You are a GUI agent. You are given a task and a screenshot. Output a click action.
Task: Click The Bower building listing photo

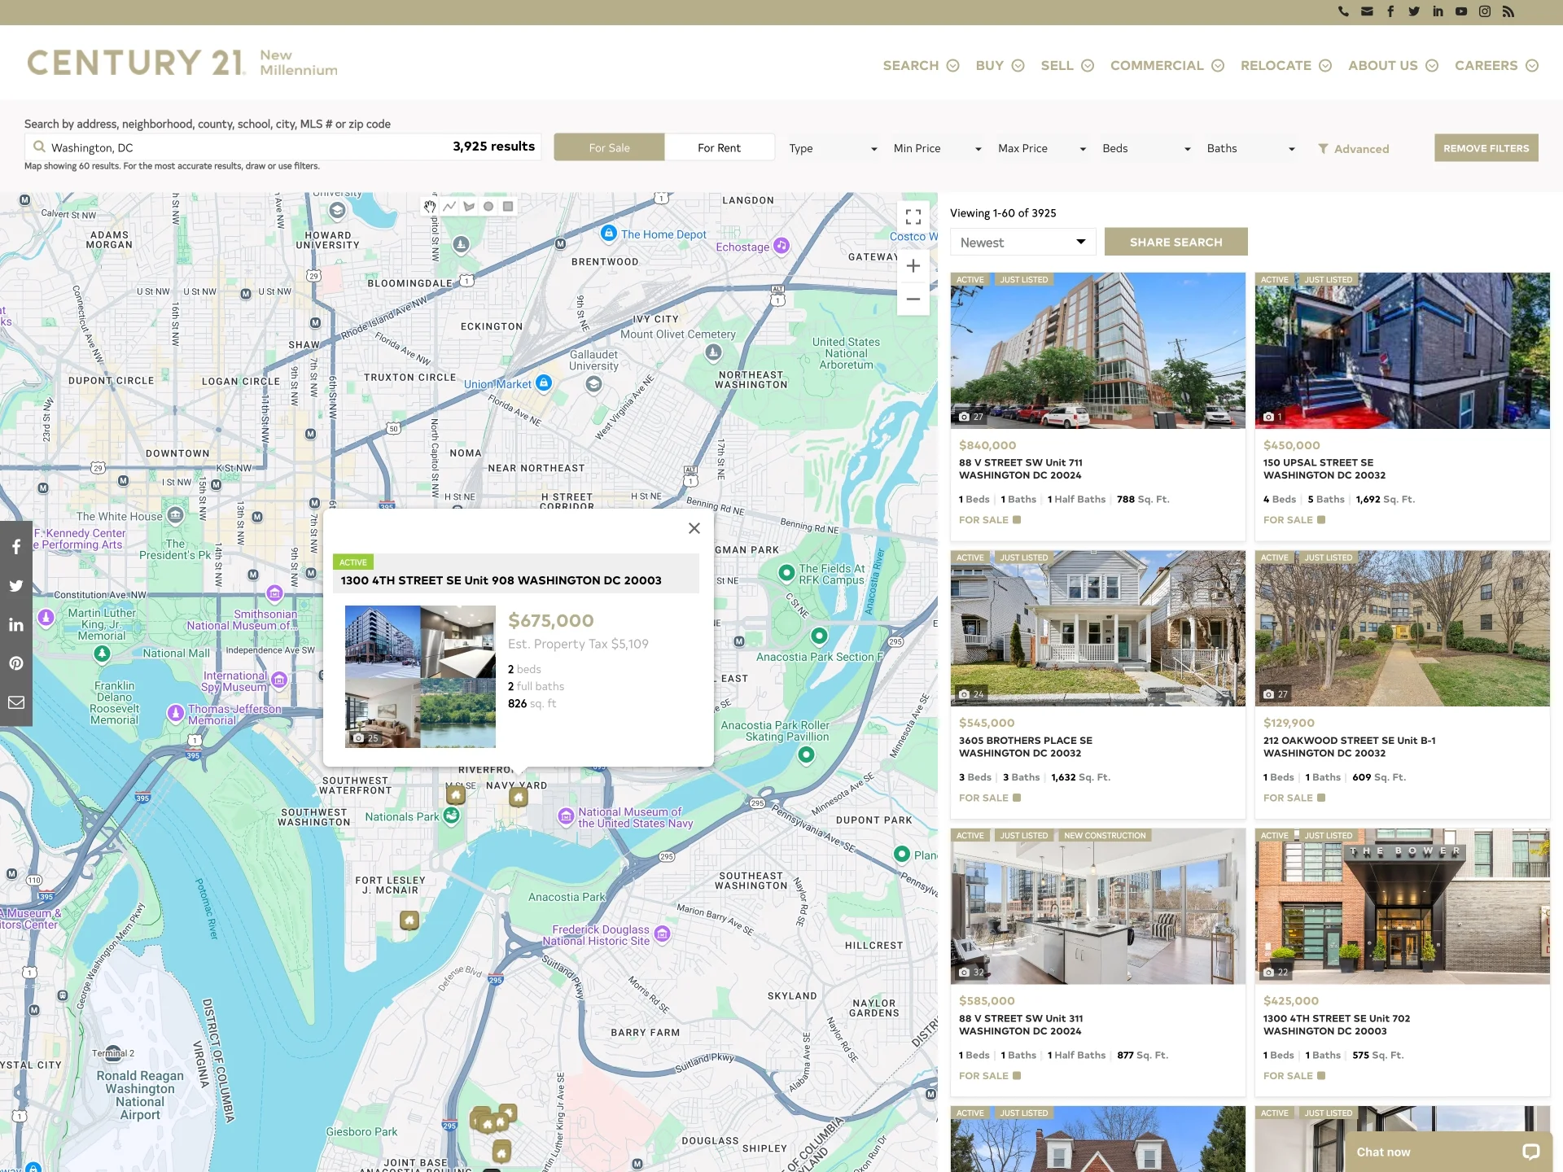(x=1403, y=907)
